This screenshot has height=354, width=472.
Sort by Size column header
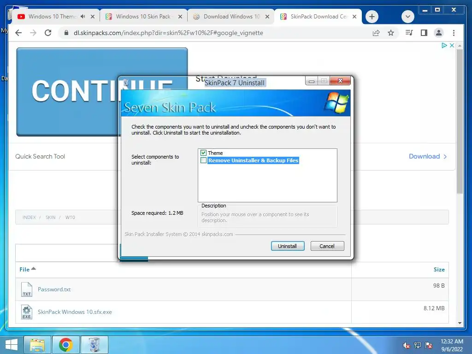click(x=439, y=270)
